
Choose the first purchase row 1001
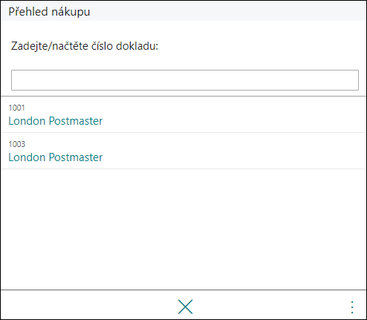tap(183, 114)
